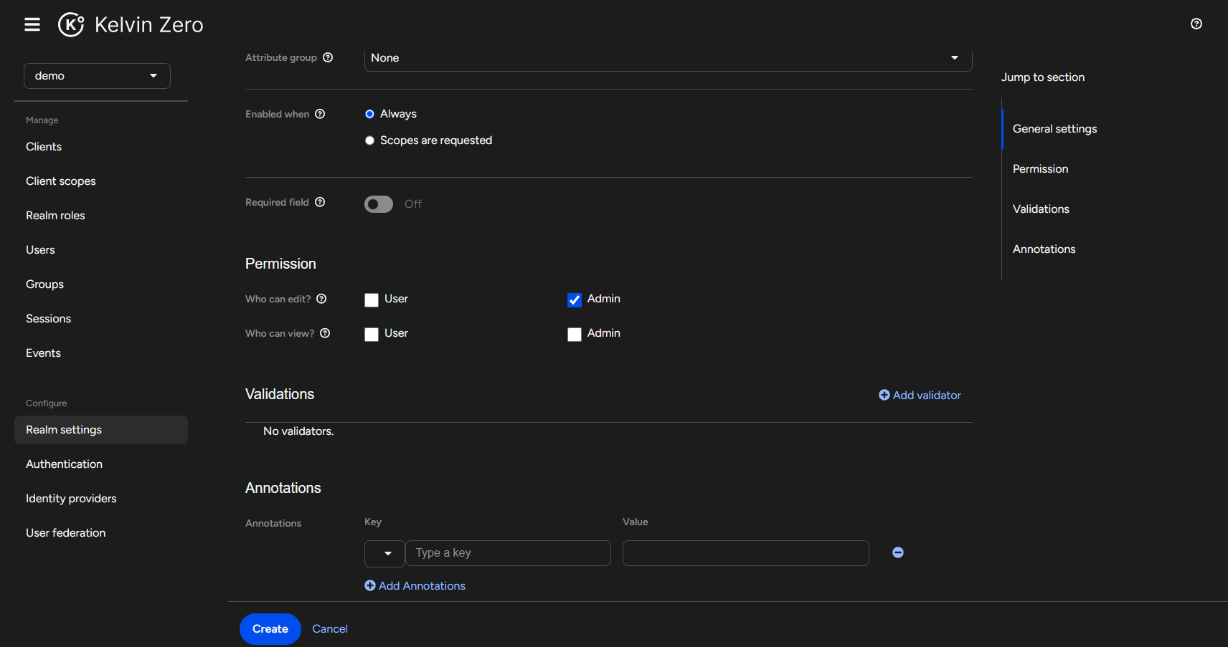This screenshot has width=1228, height=647.
Task: Check the Admin checkbox under Who can view?
Action: point(574,334)
